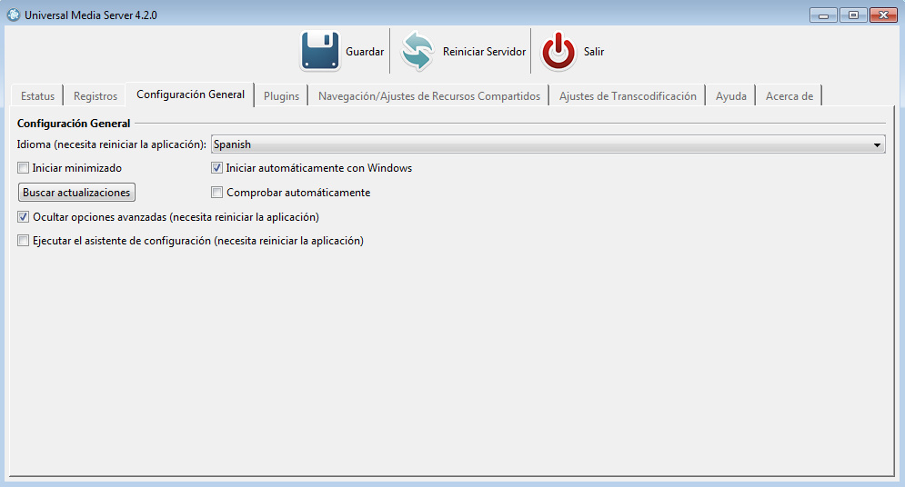Viewport: 905px width, 487px height.
Task: Switch to Ajustes de Transcodificación tab
Action: pyautogui.click(x=628, y=96)
